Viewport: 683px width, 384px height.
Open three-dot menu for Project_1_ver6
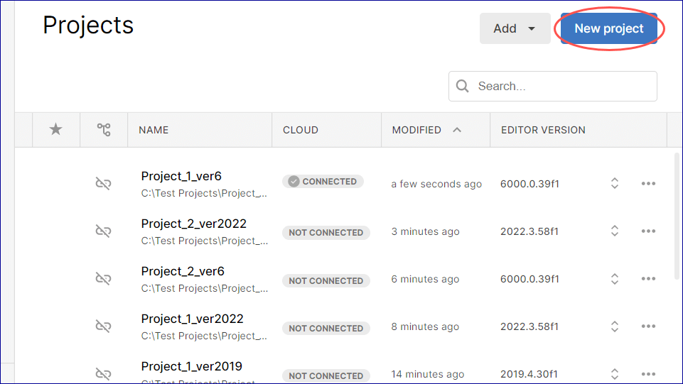[647, 184]
